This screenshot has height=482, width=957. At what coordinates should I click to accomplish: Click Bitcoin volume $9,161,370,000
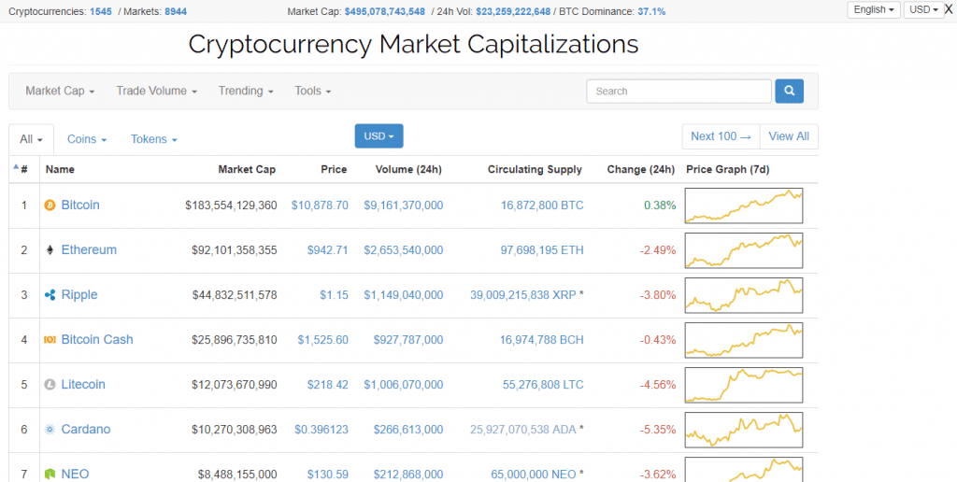click(404, 206)
